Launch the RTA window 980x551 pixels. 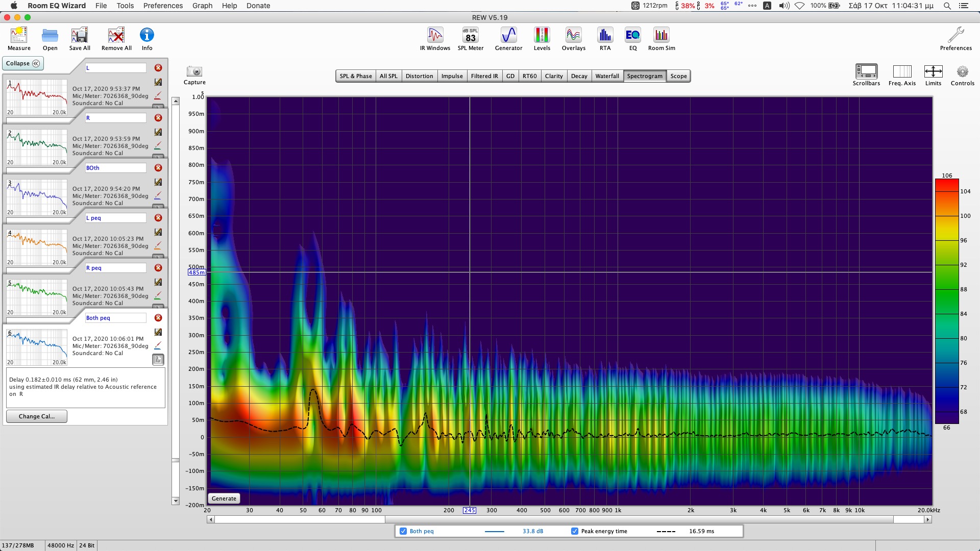pyautogui.click(x=605, y=39)
